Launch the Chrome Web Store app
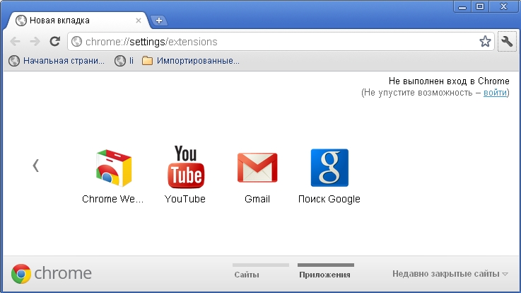Screen dimensions: 521x293 coord(113,176)
